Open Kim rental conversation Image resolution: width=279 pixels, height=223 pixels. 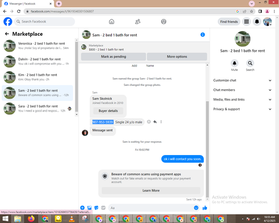pyautogui.click(x=37, y=77)
